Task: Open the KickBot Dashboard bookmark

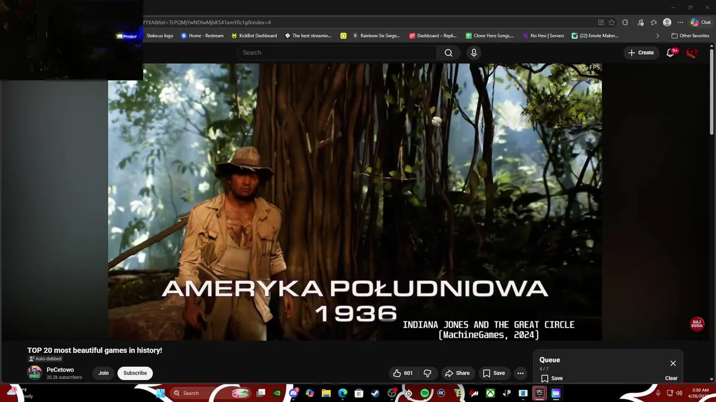Action: 254,36
